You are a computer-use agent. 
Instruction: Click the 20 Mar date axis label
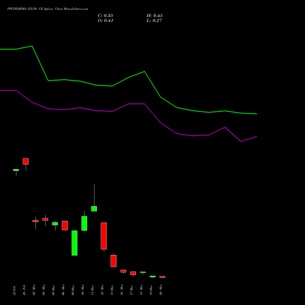160,290
